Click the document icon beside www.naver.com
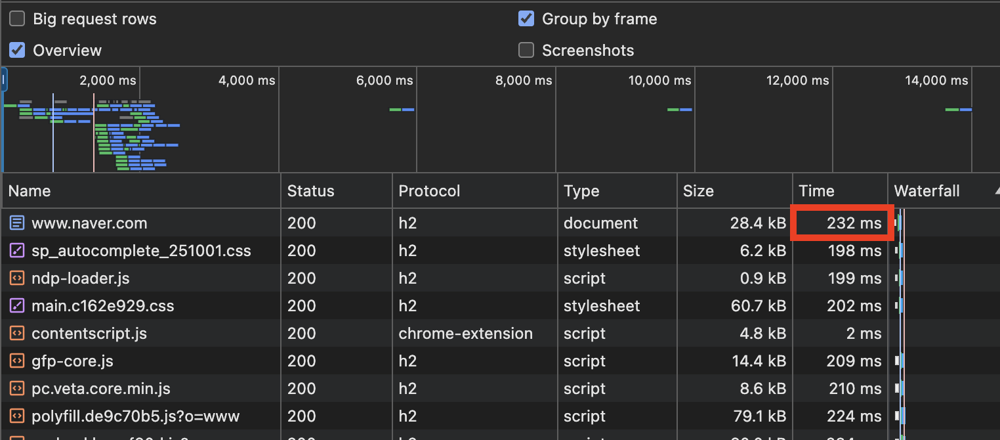 16,223
